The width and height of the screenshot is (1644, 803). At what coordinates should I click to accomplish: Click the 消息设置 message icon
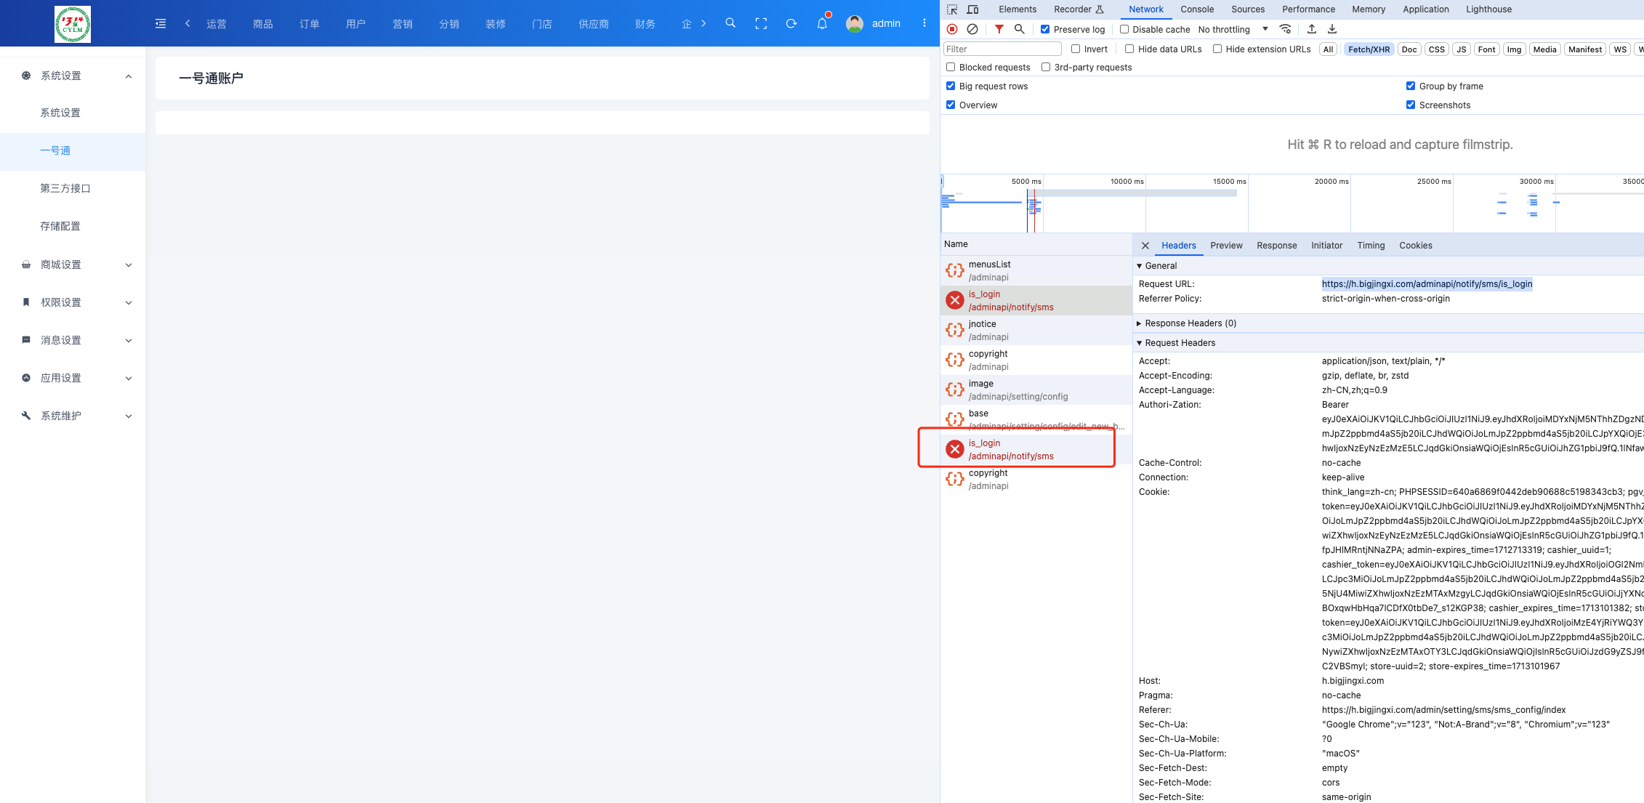26,340
